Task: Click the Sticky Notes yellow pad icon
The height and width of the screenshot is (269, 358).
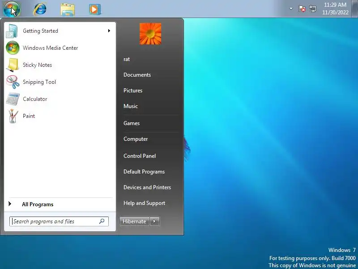Action: tap(13, 65)
